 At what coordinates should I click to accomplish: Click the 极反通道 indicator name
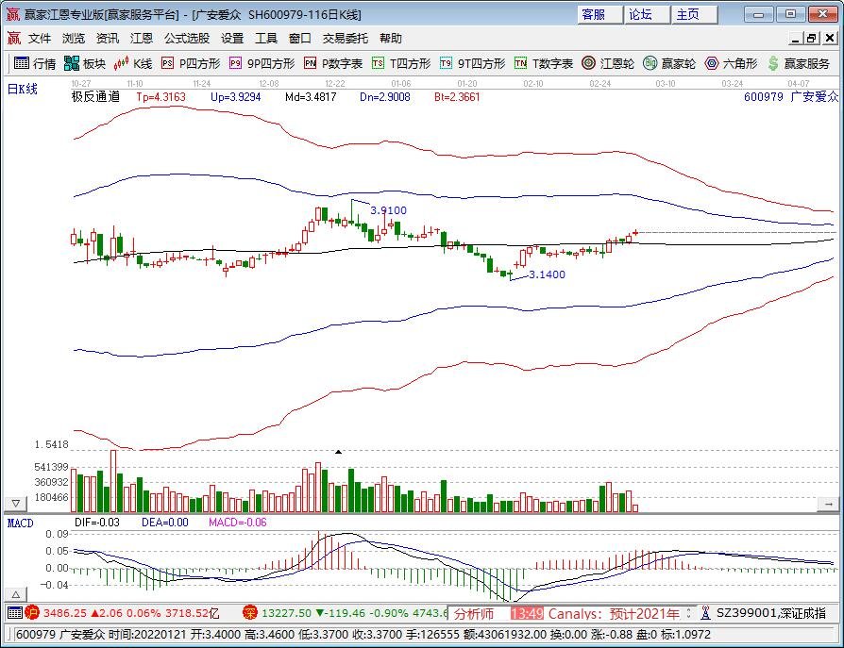(x=95, y=97)
